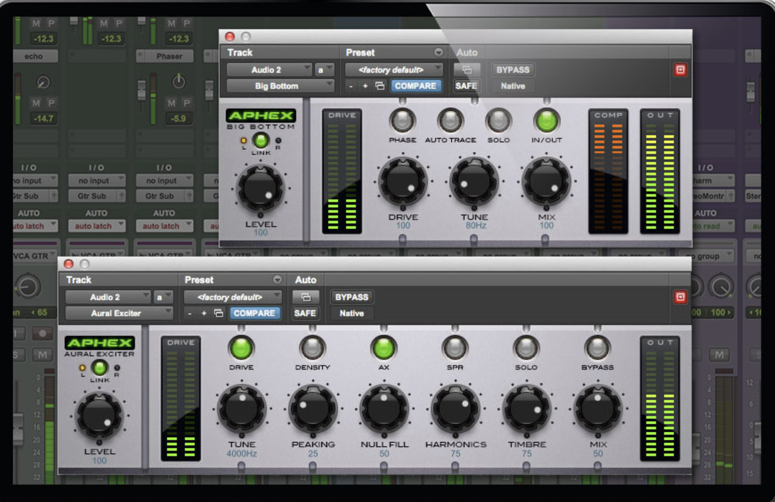Open factory default preset list in Aural Exciter

tap(233, 297)
